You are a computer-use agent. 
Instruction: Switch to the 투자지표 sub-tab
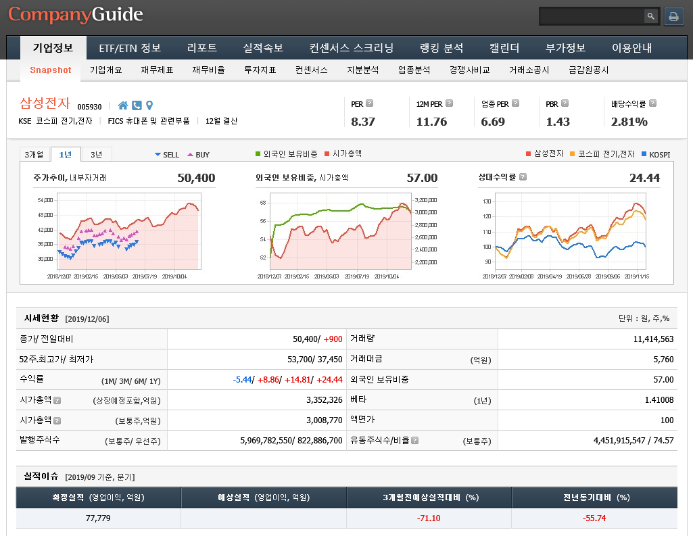(x=260, y=70)
